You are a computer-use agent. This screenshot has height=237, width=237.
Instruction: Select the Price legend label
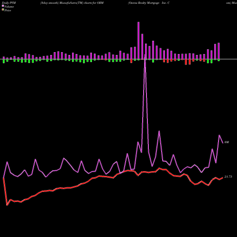click(8, 10)
